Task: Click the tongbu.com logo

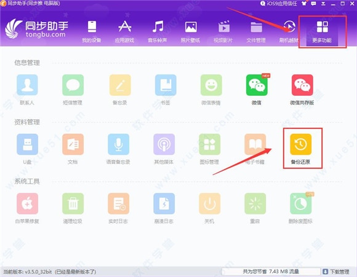Action: pos(37,29)
